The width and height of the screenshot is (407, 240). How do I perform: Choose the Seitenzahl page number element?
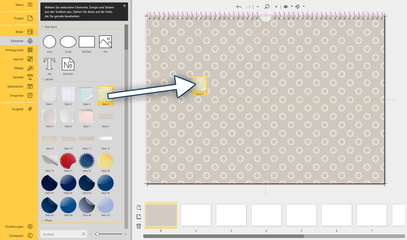coord(68,64)
